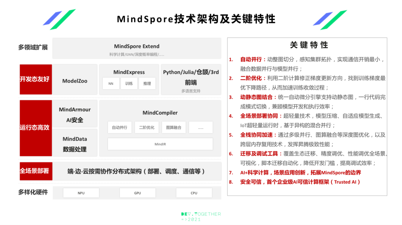
Task: Select the ModelZoo block
Action: click(x=74, y=79)
